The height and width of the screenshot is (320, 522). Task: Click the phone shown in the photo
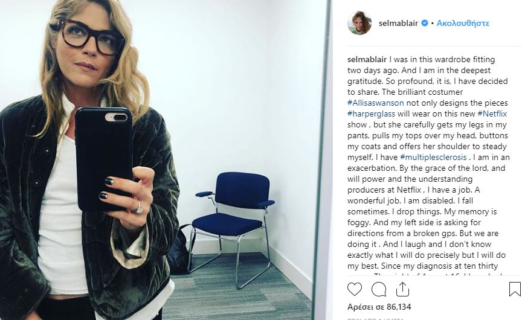coord(103,159)
